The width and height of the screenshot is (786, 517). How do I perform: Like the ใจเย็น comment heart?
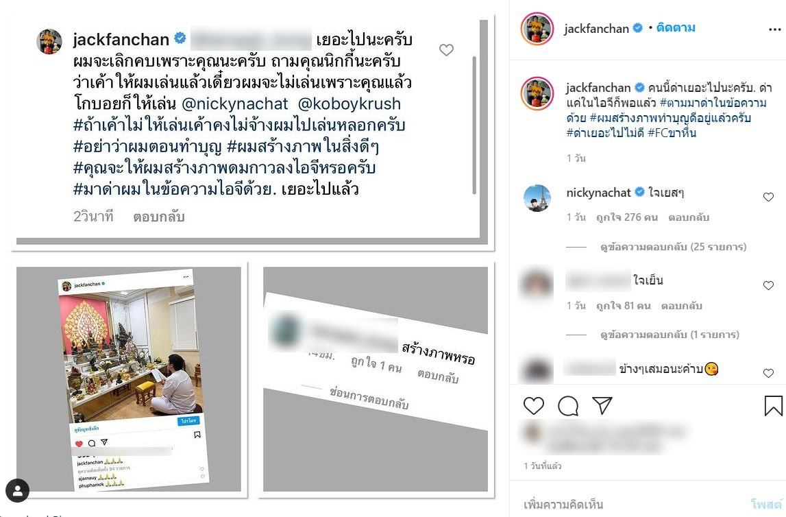click(768, 285)
